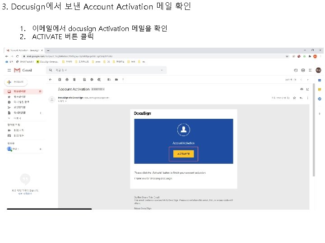Screen dimensions: 325x243
Task: Go to older email arrow
Action: click(x=308, y=80)
